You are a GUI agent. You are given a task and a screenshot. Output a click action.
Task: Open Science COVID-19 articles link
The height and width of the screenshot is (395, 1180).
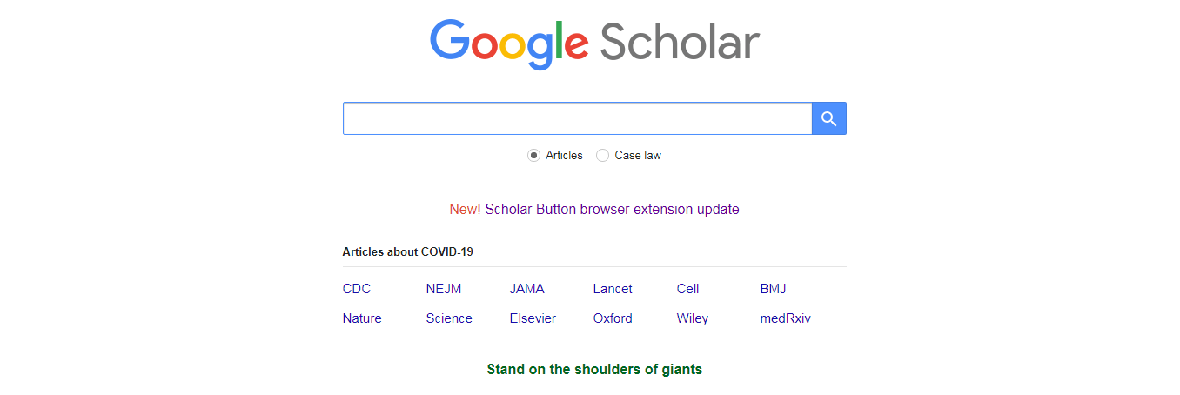(x=449, y=318)
